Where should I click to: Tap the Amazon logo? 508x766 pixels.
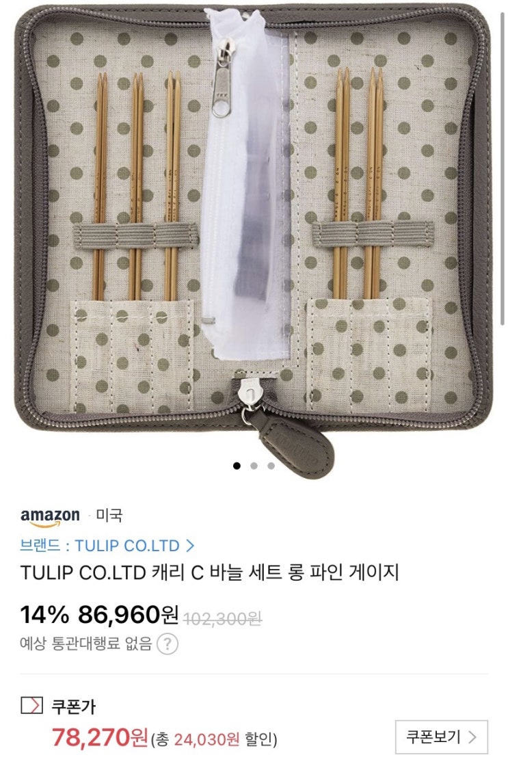click(50, 517)
